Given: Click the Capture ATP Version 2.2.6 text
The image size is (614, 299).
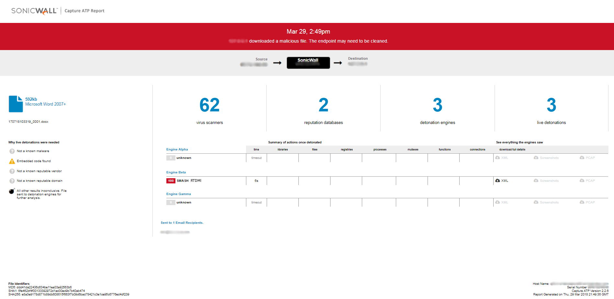Looking at the screenshot, I should pyautogui.click(x=590, y=291).
